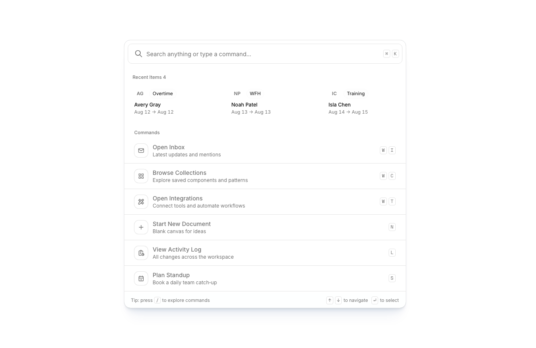The height and width of the screenshot is (348, 536).
Task: Click the slash key hint in the tip
Action: 157,300
